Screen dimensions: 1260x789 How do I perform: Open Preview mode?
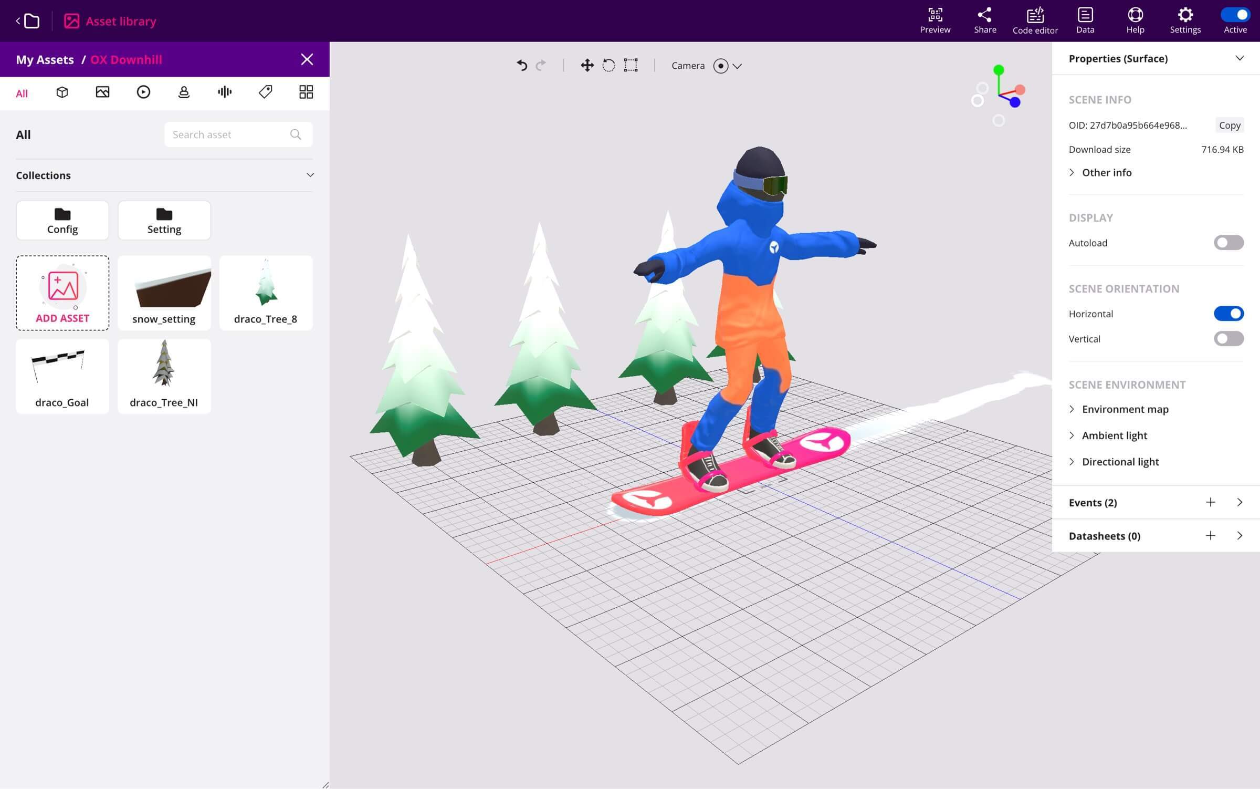click(935, 21)
